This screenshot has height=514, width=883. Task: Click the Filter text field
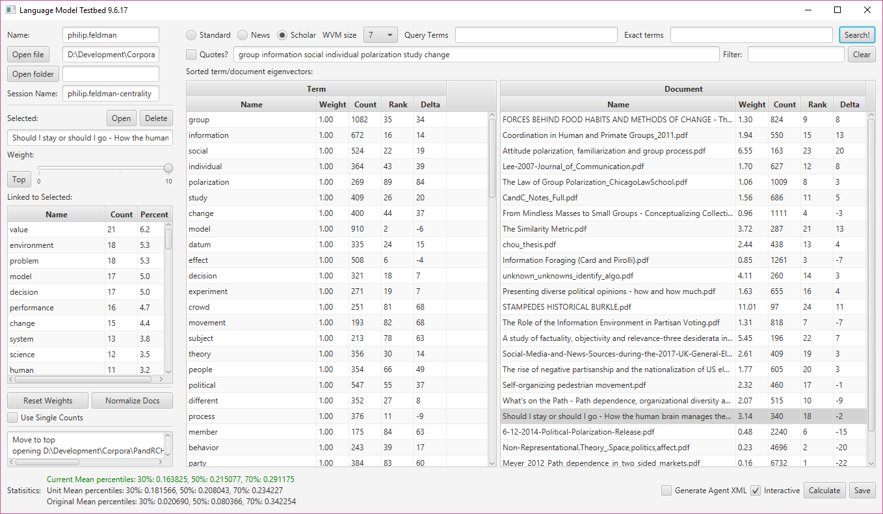tap(795, 55)
